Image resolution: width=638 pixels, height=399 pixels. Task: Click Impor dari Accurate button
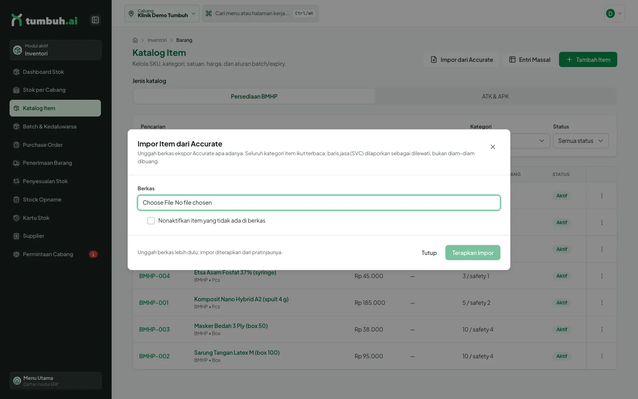462,59
